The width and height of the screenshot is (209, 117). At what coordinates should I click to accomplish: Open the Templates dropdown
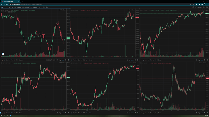(34, 7)
